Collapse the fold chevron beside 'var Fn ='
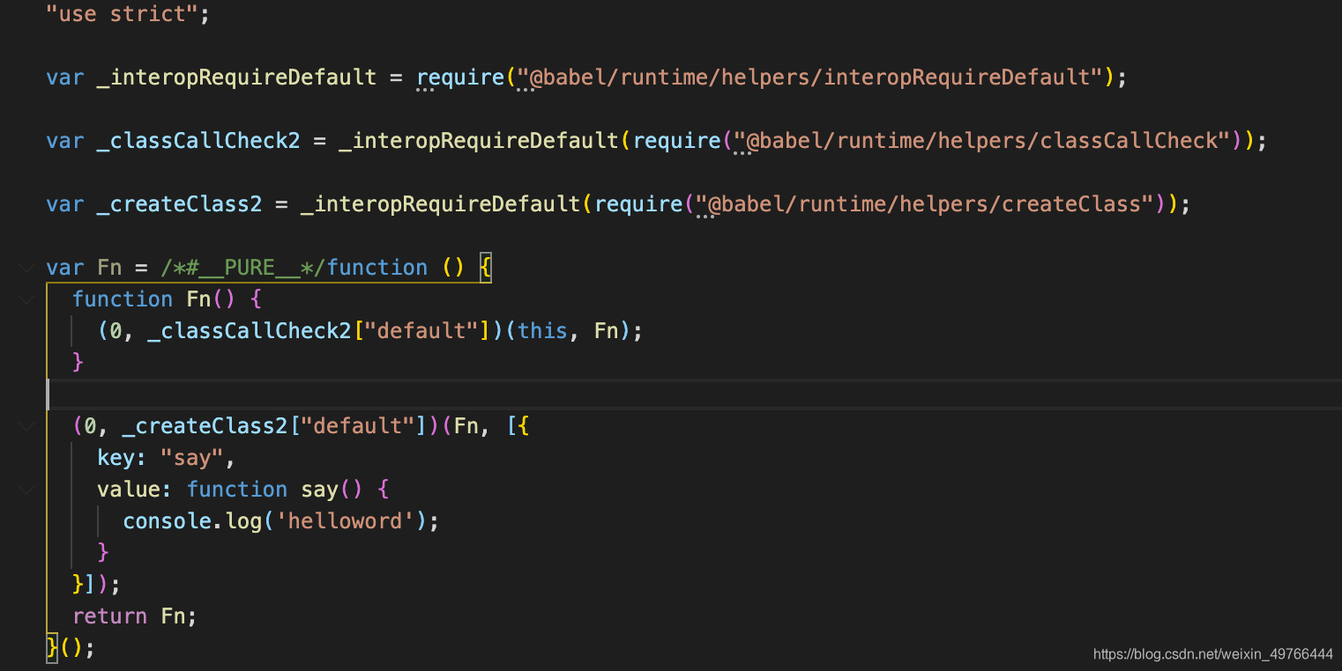 click(x=27, y=268)
